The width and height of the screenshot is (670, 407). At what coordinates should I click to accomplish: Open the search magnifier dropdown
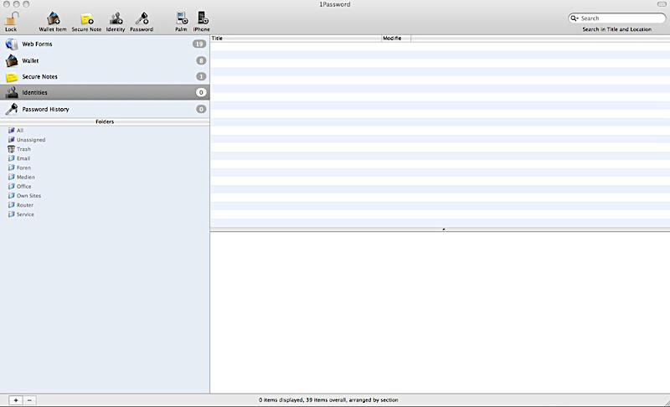[575, 18]
